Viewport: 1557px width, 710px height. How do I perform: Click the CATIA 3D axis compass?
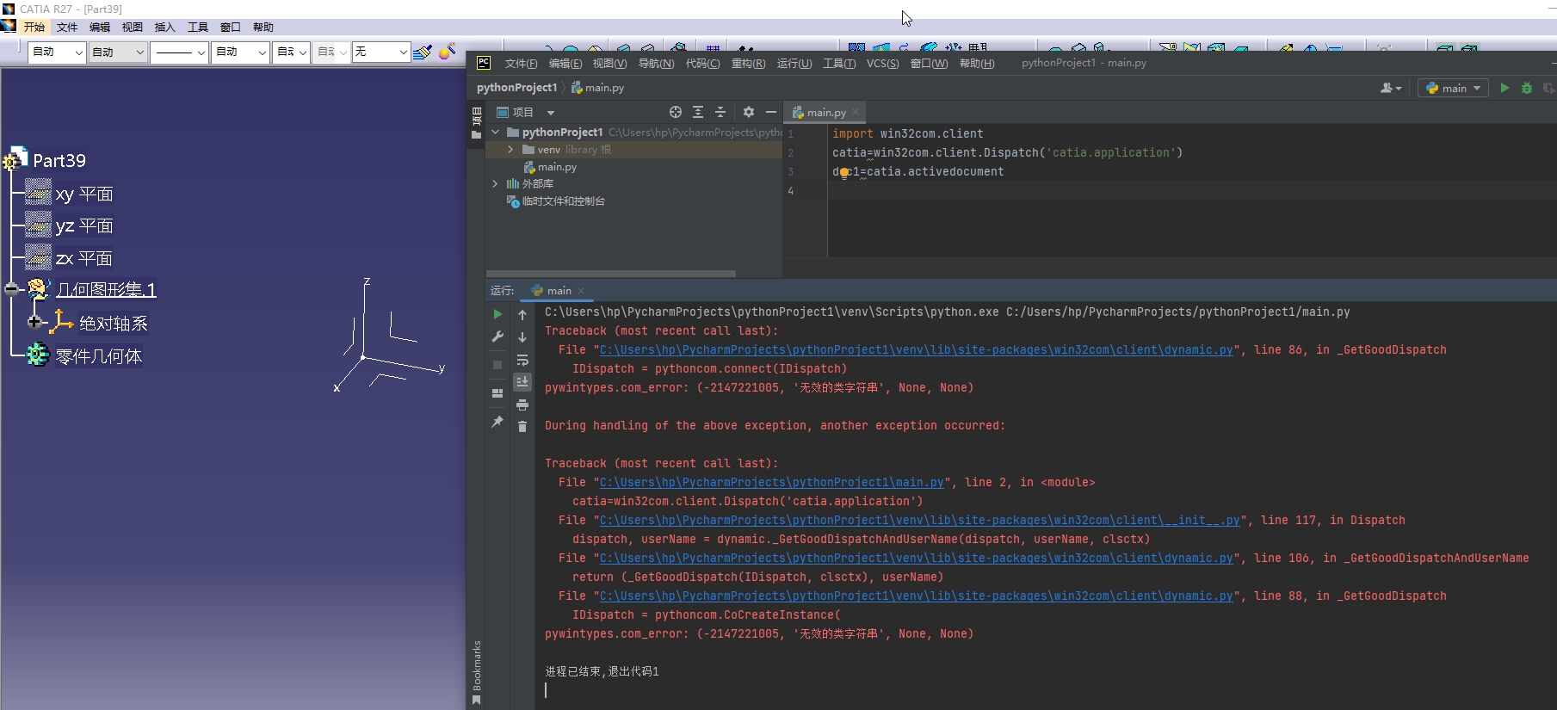pos(389,337)
